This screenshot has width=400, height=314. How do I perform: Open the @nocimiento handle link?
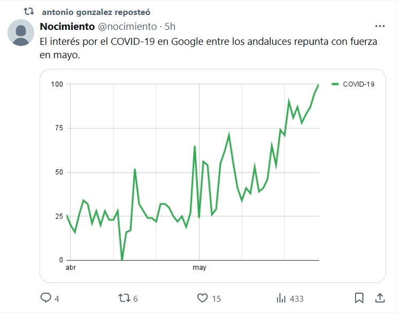127,26
